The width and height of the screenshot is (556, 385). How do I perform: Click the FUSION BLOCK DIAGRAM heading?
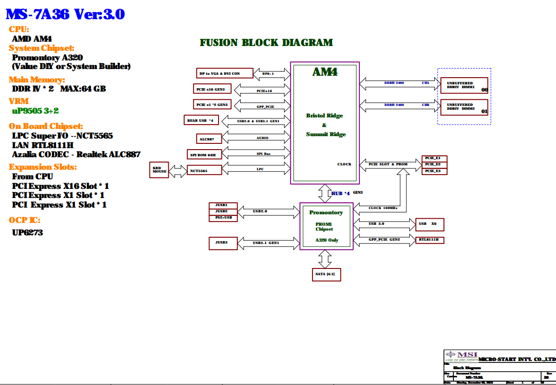pos(266,43)
